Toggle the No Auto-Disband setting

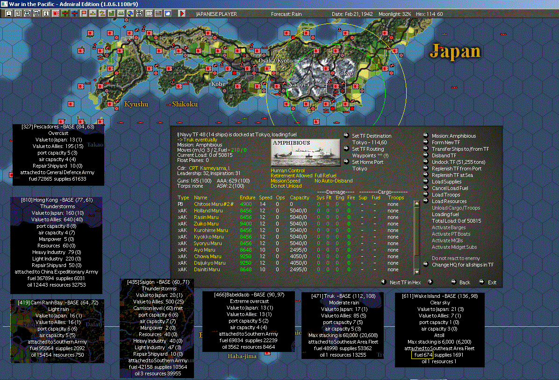pyautogui.click(x=333, y=181)
